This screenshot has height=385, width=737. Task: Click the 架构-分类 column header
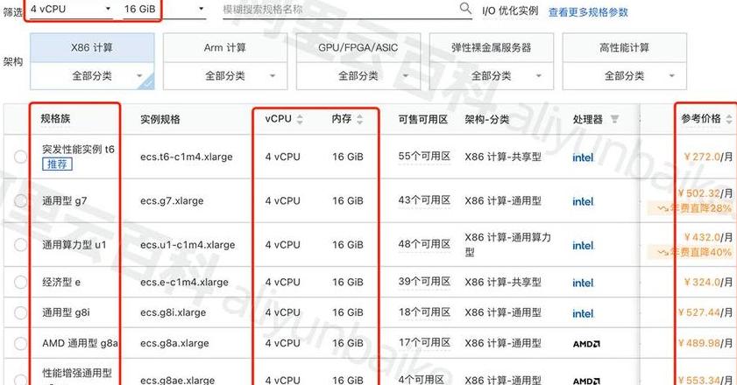tap(487, 119)
